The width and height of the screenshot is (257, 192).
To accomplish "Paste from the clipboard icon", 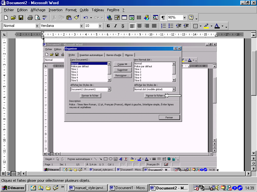I will [69, 18].
